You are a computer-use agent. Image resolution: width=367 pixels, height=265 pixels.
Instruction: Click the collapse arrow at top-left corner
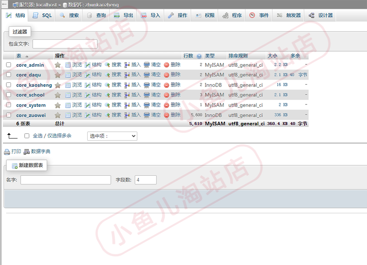point(4,4)
